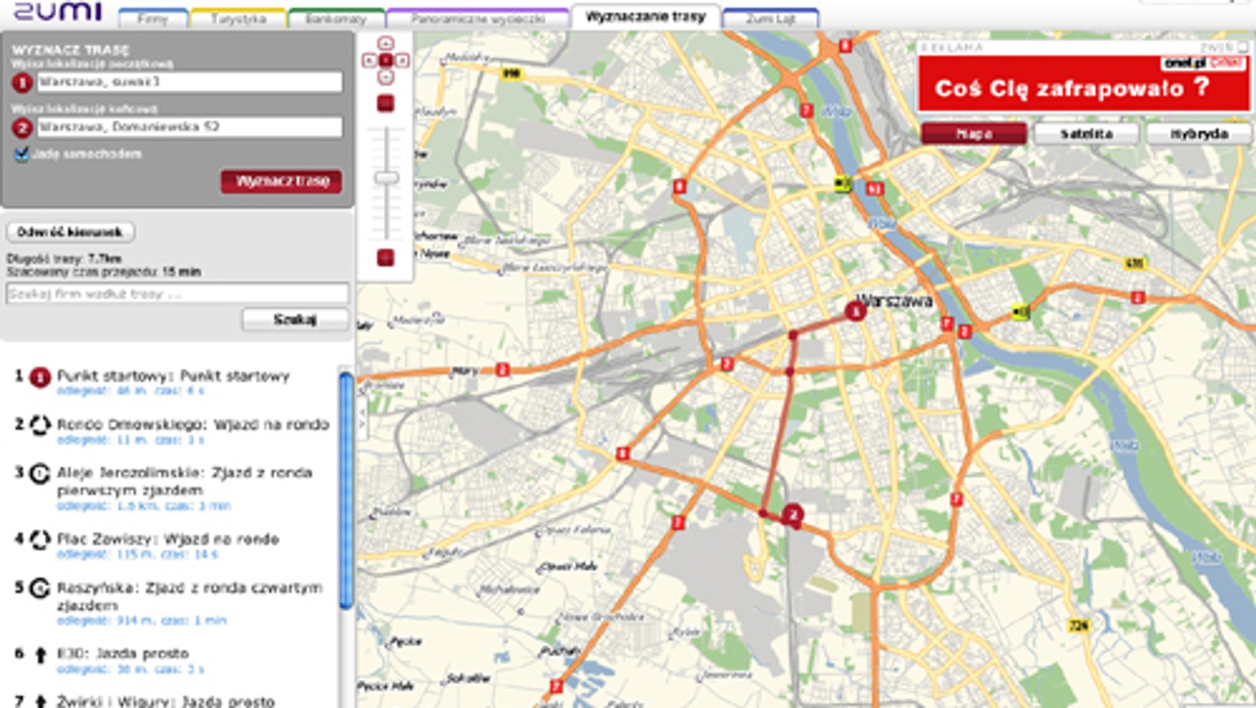Adjust the map zoom slider handle
This screenshot has width=1256, height=708.
click(386, 178)
